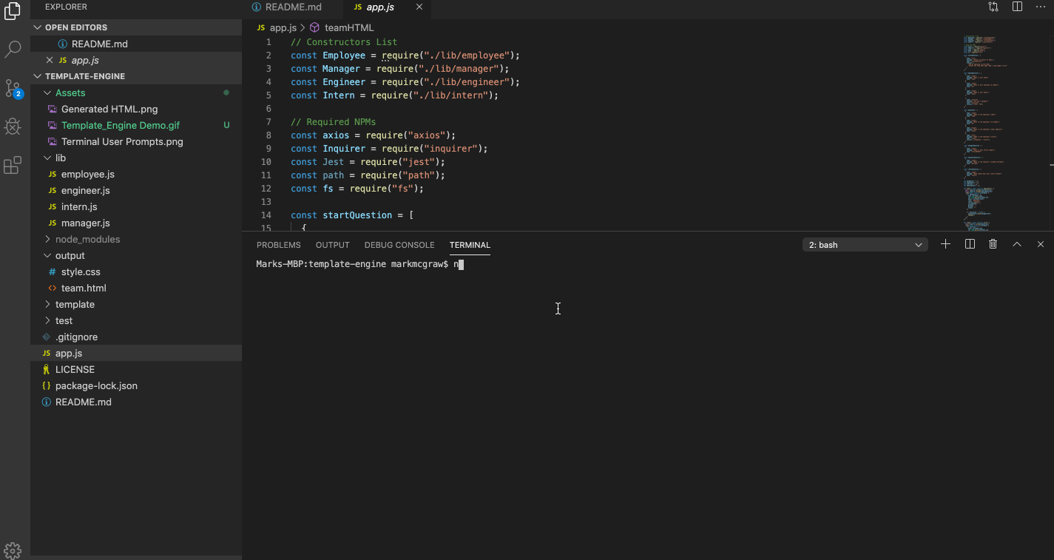Click the code minimap in the editor

[989, 133]
